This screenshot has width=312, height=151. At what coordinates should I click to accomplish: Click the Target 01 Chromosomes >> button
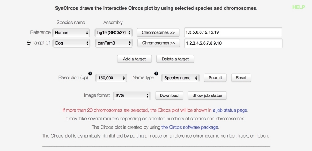pyautogui.click(x=159, y=43)
